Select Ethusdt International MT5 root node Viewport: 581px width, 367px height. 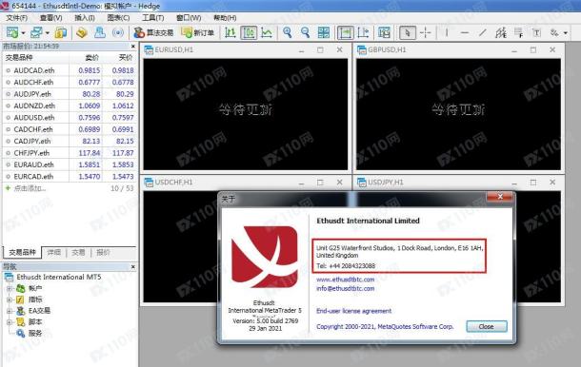(x=58, y=277)
